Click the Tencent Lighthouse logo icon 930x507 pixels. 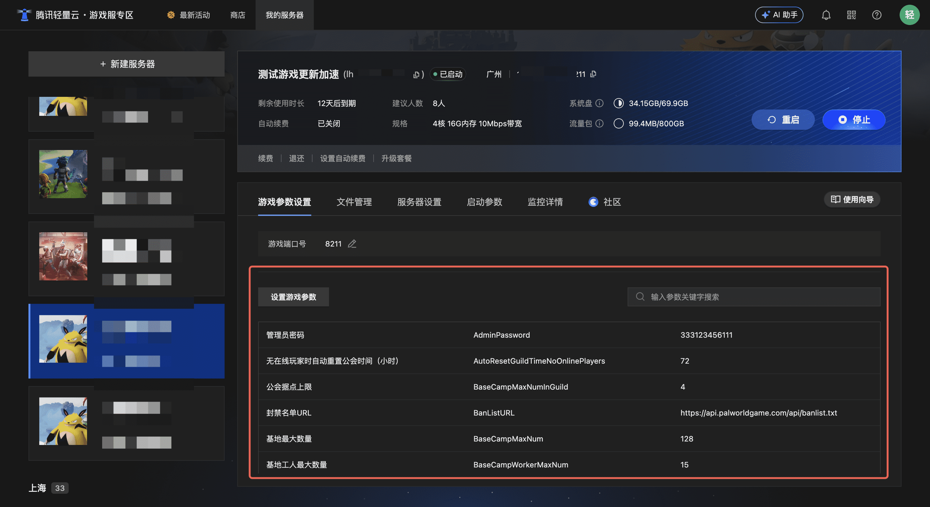coord(25,15)
